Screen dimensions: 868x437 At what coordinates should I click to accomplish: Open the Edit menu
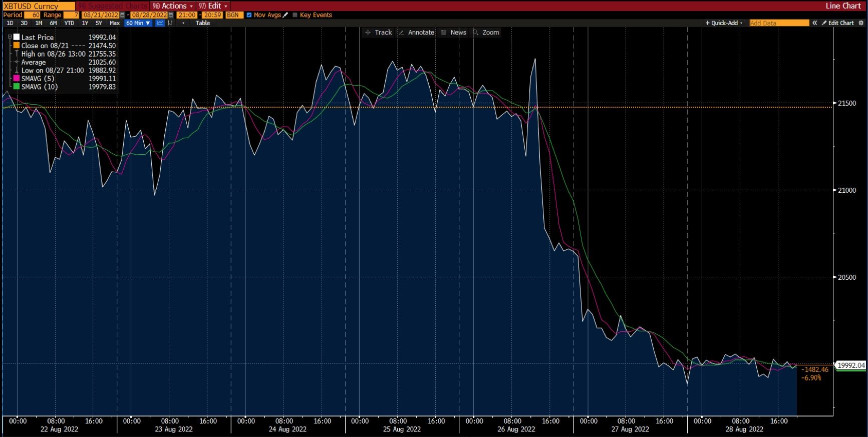point(213,6)
